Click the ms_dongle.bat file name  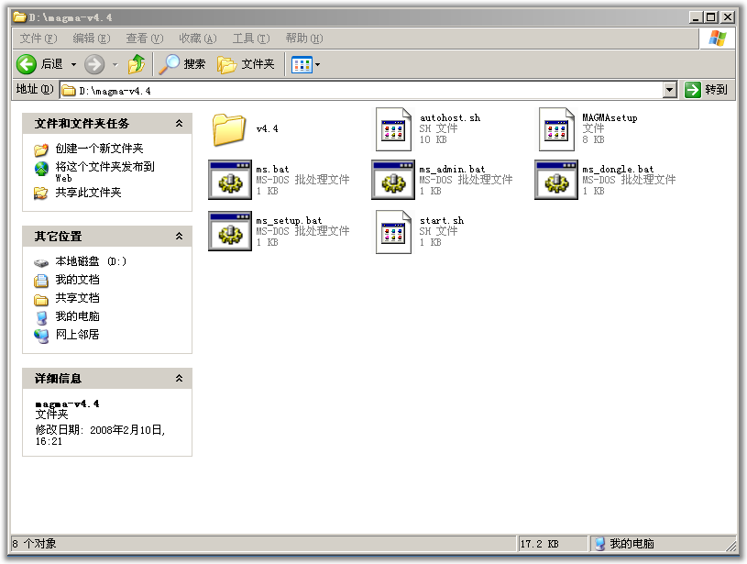(x=618, y=170)
